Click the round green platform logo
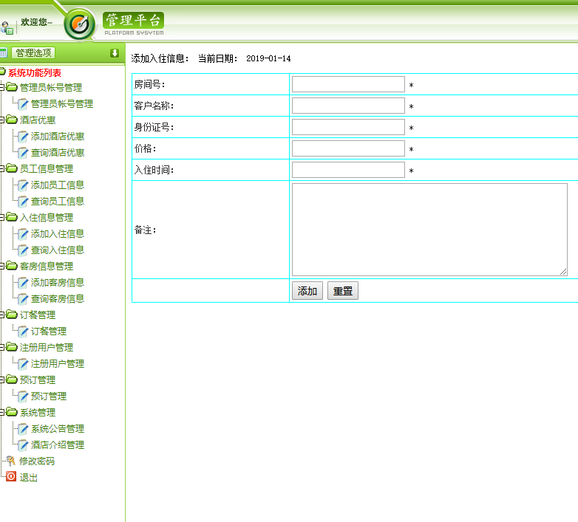The width and height of the screenshot is (578, 522). (79, 24)
